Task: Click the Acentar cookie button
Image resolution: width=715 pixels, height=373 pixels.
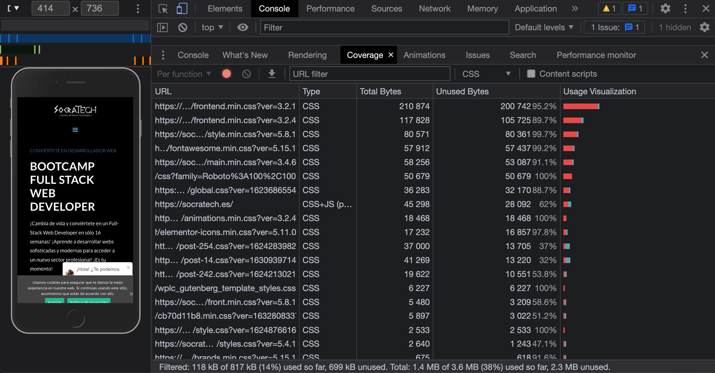Action: click(55, 301)
